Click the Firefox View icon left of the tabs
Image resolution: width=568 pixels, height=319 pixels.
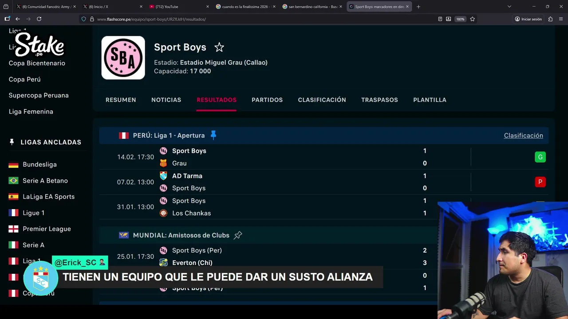(6, 7)
